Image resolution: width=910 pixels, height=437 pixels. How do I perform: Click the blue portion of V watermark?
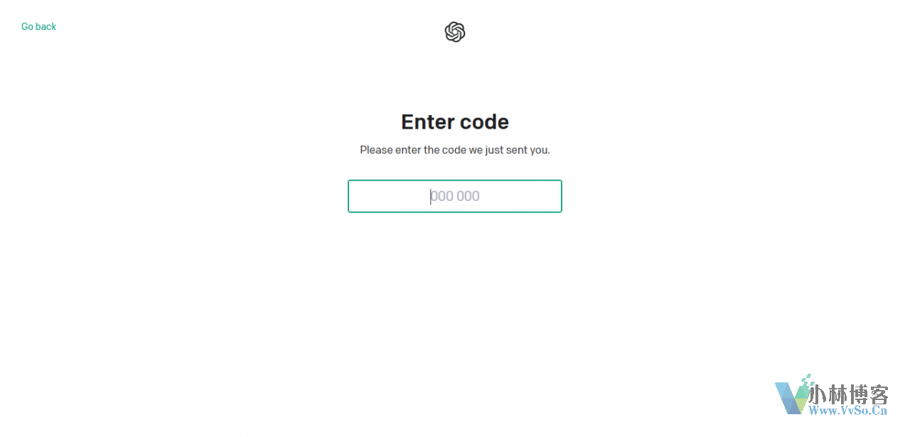[786, 397]
